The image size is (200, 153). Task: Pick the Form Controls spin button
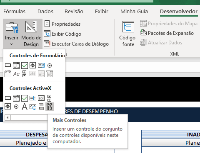[33, 66]
